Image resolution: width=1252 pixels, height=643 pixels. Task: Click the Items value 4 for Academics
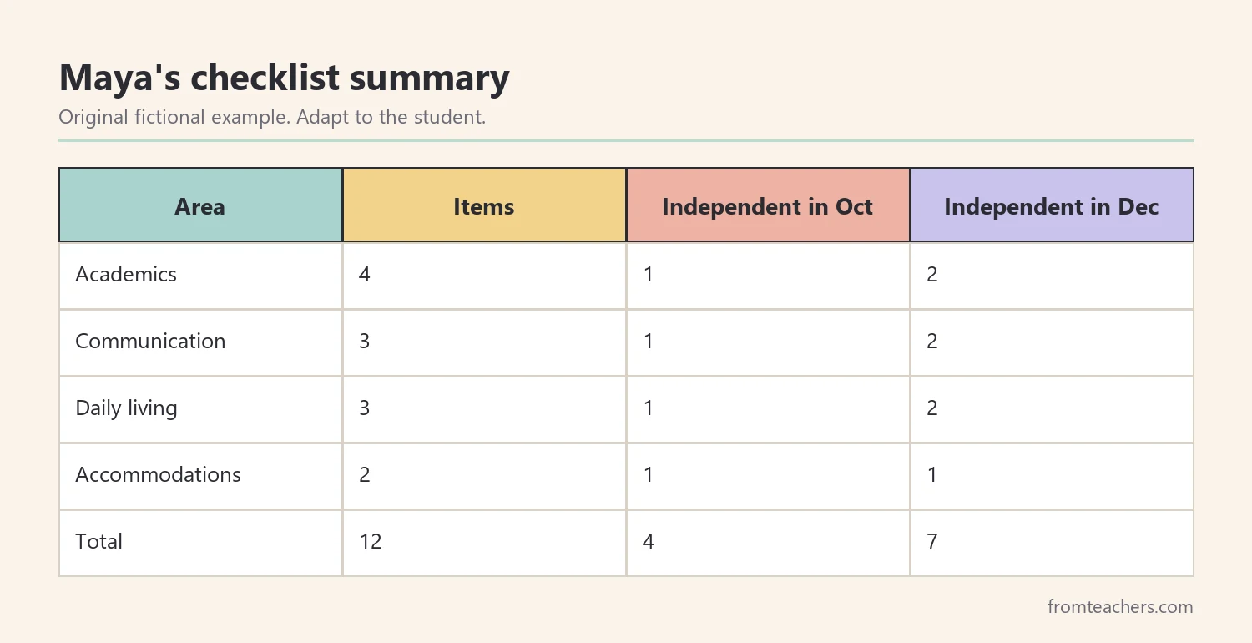click(365, 275)
